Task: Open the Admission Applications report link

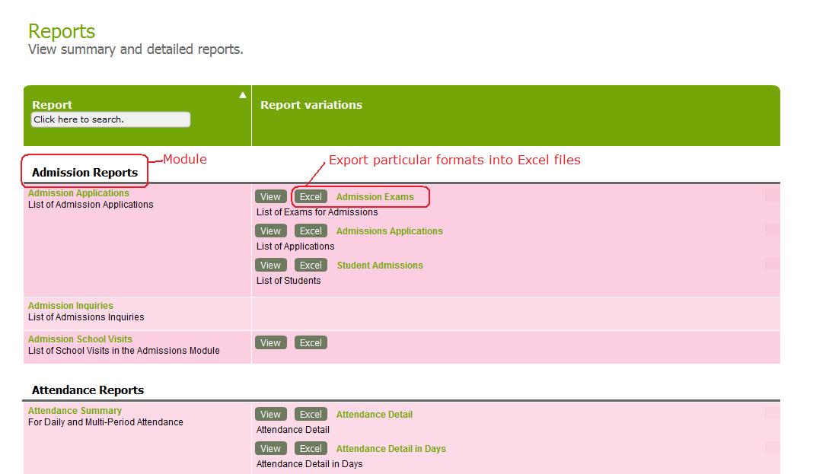Action: 78,193
